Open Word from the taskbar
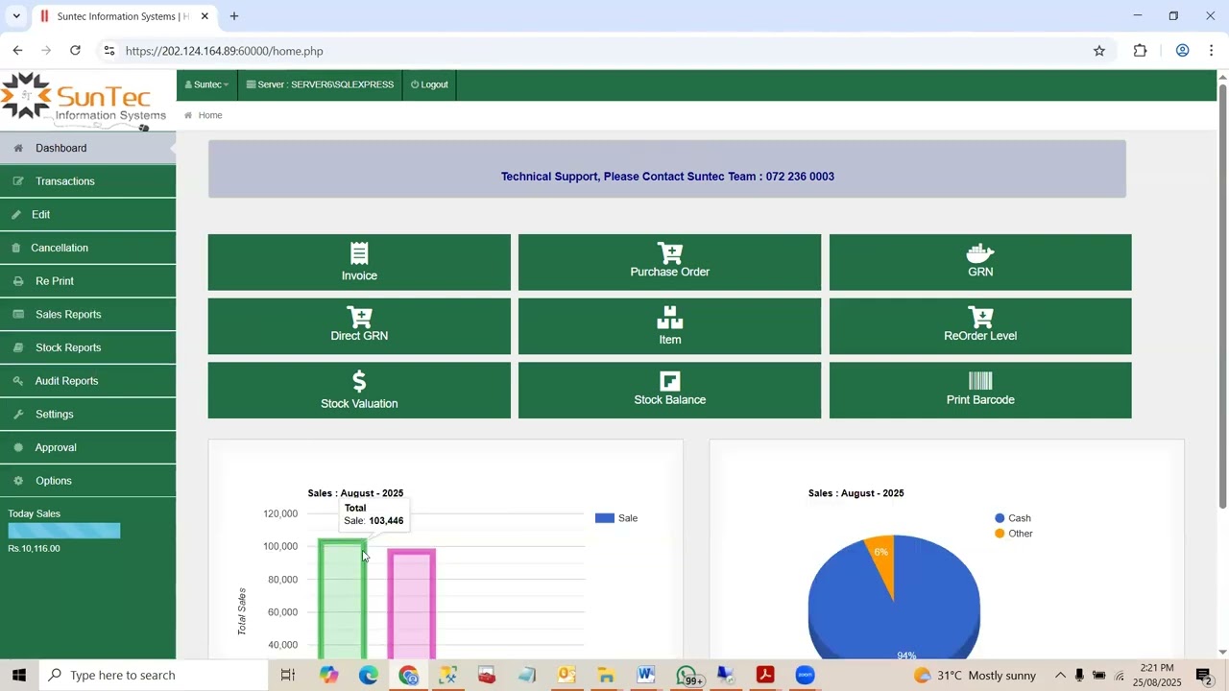1229x691 pixels. 645,676
